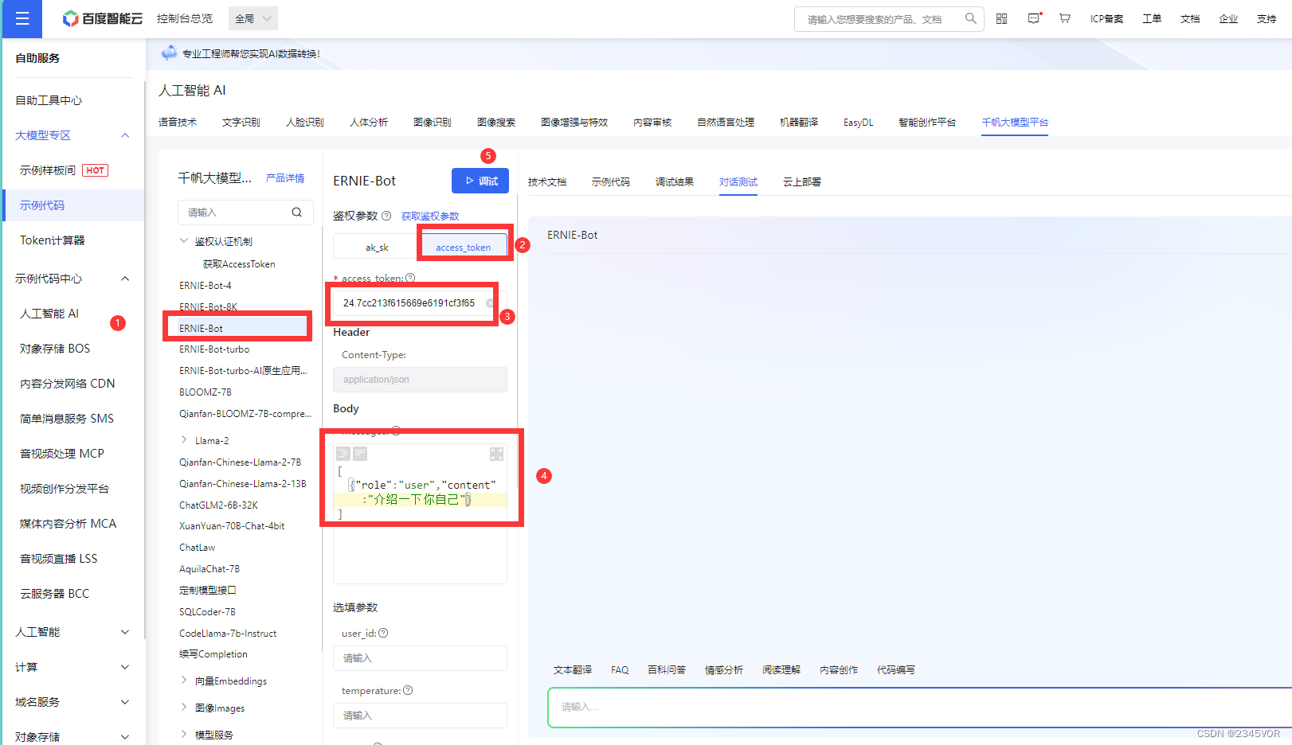The height and width of the screenshot is (745, 1292).
Task: Select BLOOMZ-7B in the model list
Action: tap(206, 392)
